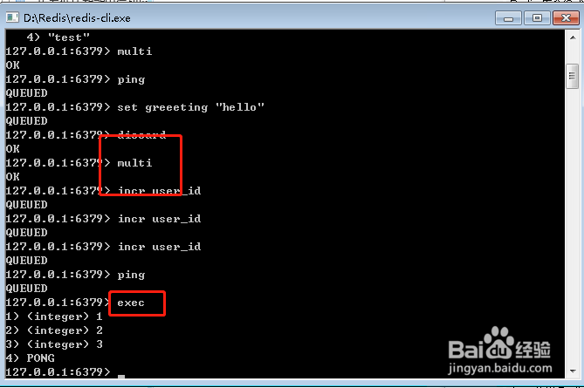This screenshot has width=584, height=388.
Task: Click the Baidu paw logo watermark
Action: point(498,343)
